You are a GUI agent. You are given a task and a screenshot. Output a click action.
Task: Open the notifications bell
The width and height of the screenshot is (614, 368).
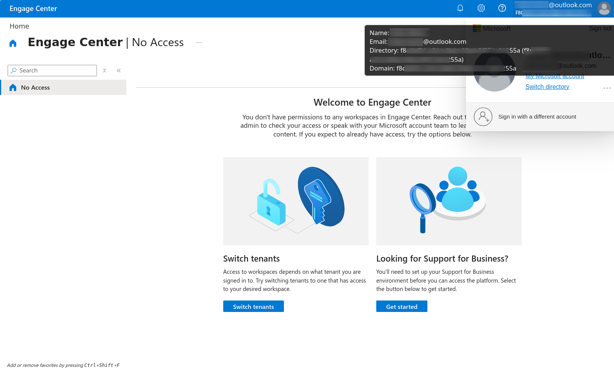[460, 8]
